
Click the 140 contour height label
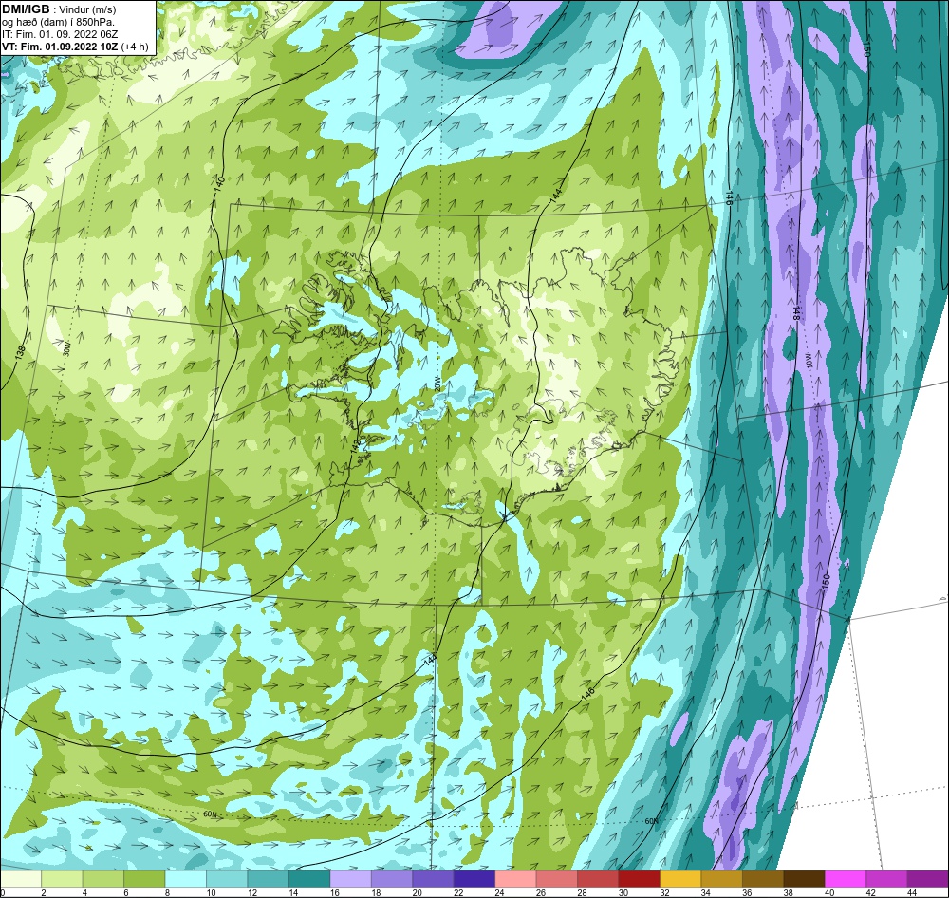coord(220,183)
